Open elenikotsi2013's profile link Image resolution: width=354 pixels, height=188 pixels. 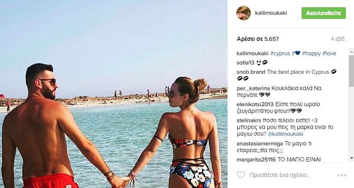click(255, 105)
